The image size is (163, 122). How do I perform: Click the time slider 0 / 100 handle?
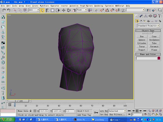[x=19, y=101]
